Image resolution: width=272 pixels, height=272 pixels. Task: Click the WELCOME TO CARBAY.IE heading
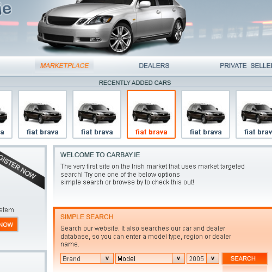click(100, 155)
